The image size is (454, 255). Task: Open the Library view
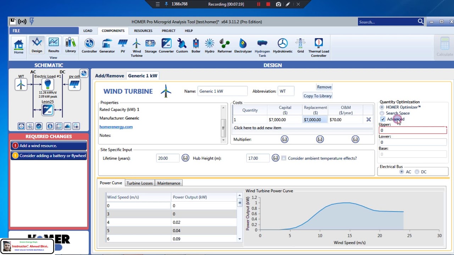tap(71, 45)
